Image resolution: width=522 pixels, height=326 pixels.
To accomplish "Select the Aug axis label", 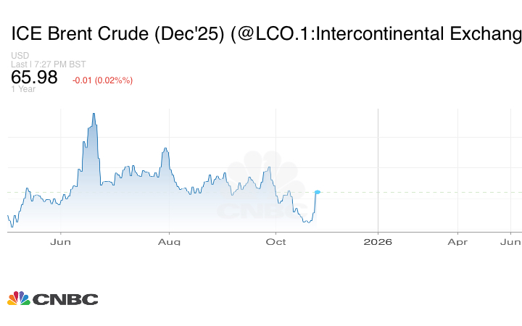I will pyautogui.click(x=169, y=242).
